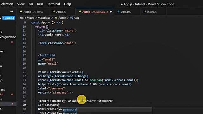Click line number 29 in gutter

[24, 105]
